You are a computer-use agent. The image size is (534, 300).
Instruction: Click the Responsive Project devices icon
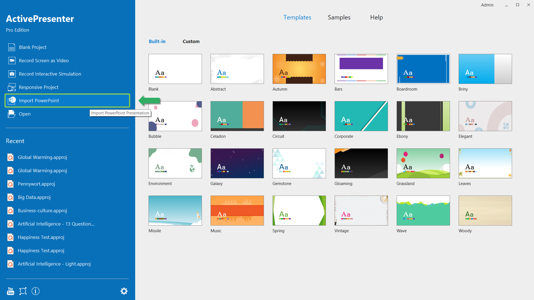[12, 87]
